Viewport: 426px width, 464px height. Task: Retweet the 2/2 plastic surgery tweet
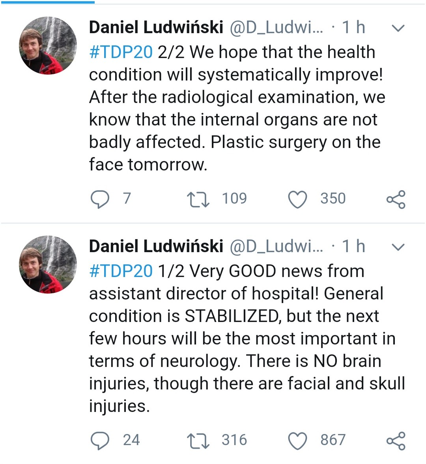(x=198, y=199)
